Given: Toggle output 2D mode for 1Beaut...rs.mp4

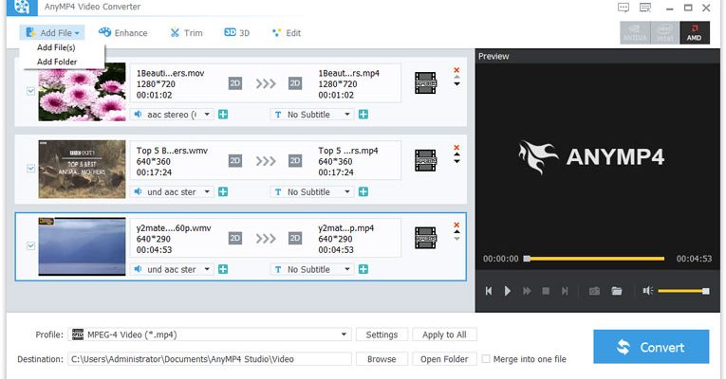Looking at the screenshot, I should (295, 83).
